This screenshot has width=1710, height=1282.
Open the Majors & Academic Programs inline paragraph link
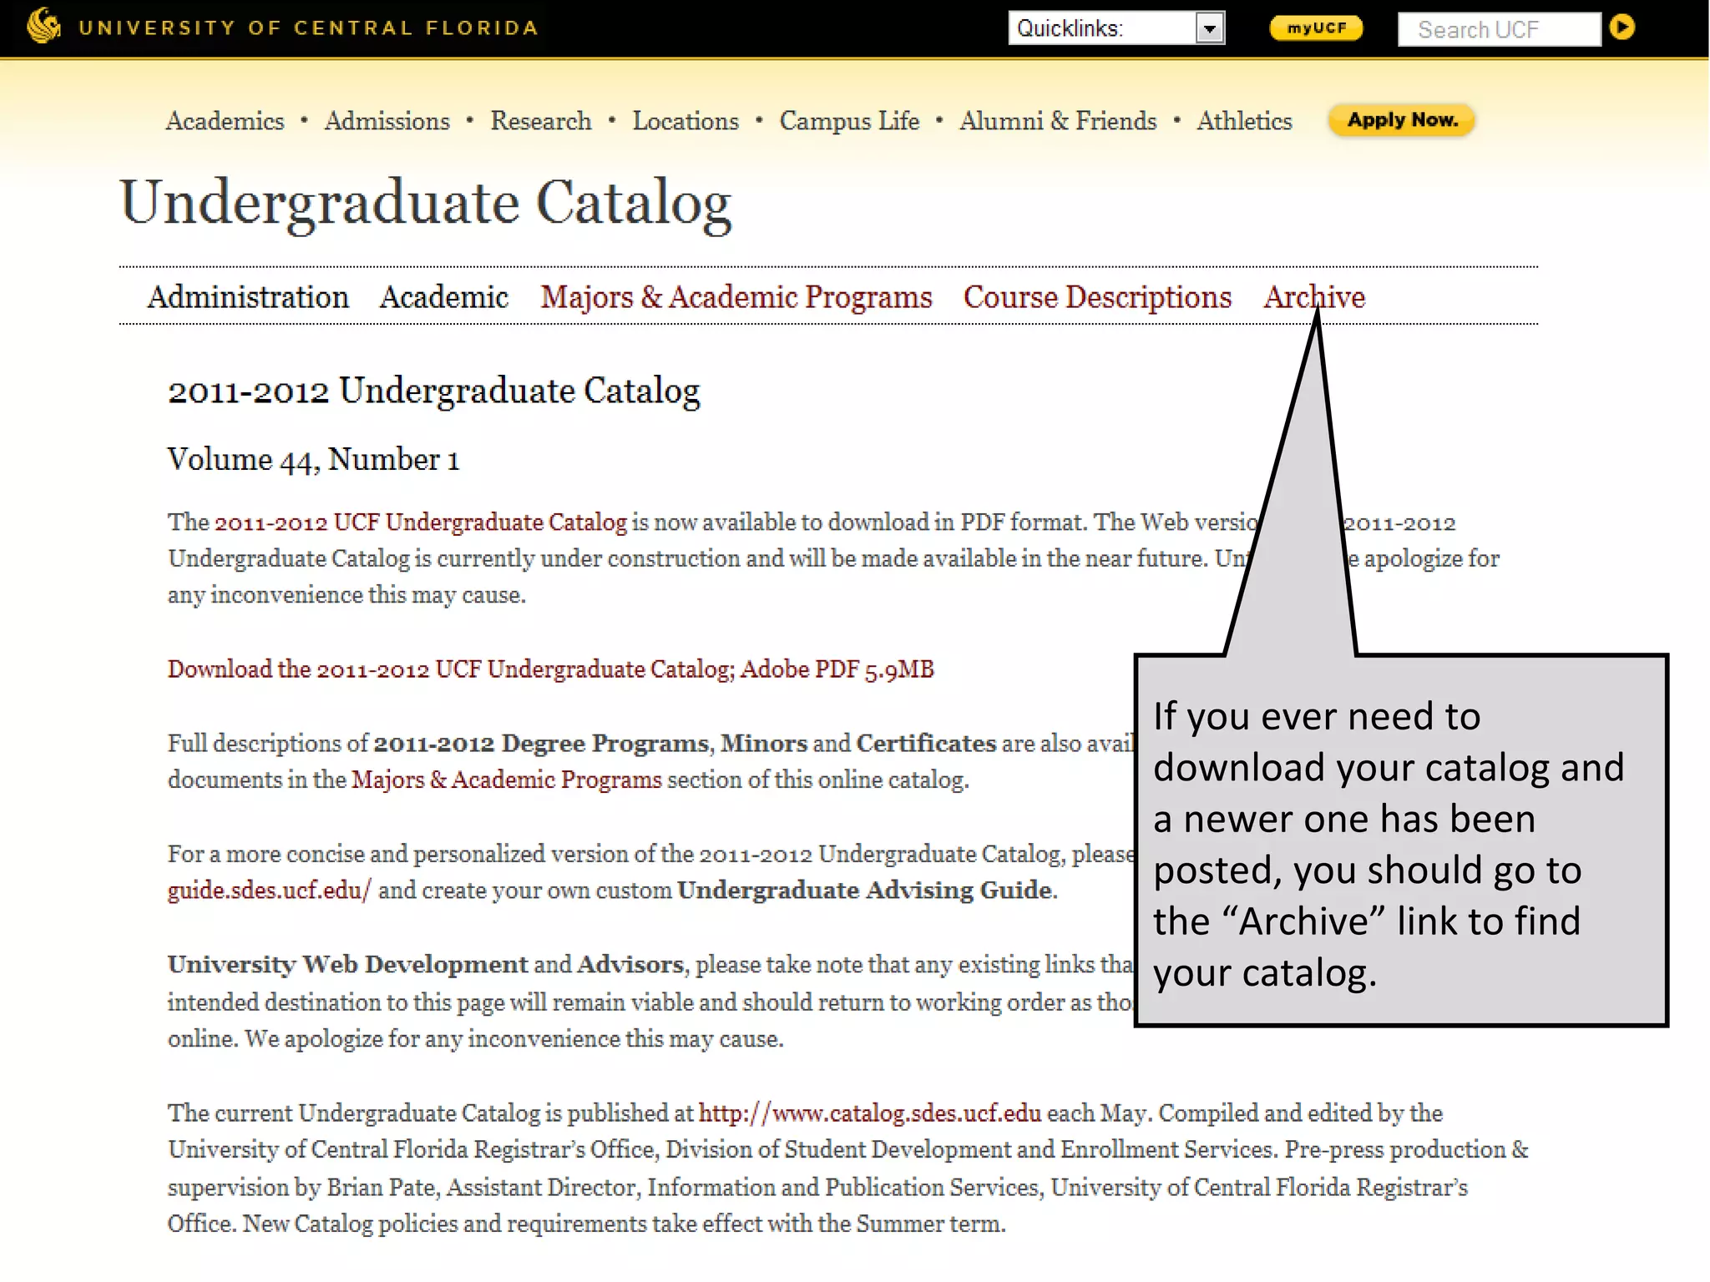(x=506, y=780)
